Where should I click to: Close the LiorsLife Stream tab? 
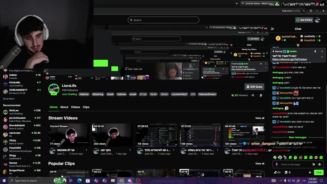243,4
